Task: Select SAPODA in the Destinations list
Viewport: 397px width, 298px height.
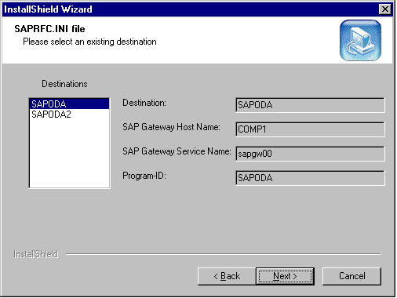Action: coord(69,104)
